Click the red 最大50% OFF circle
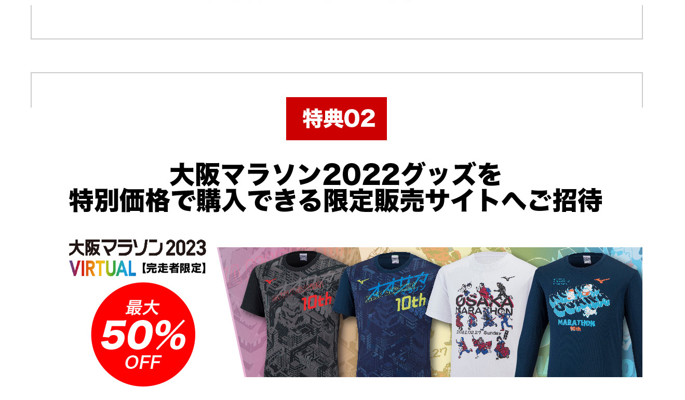Viewport: 685px width, 400px height. 143,335
